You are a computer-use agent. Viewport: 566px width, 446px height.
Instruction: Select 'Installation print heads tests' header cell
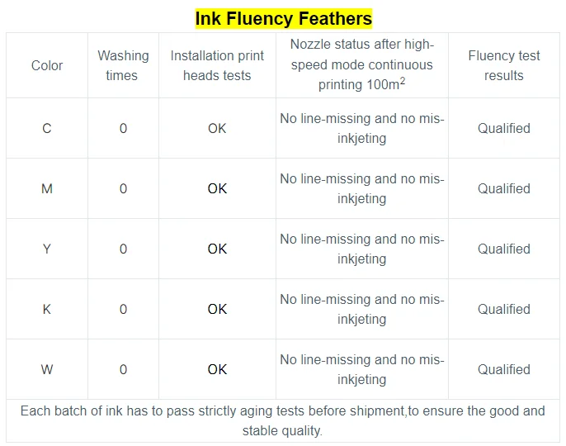click(217, 66)
